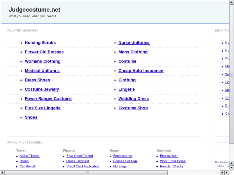This screenshot has height=175, width=234.
Task: Open the Lingerie related search link
Action: click(127, 89)
